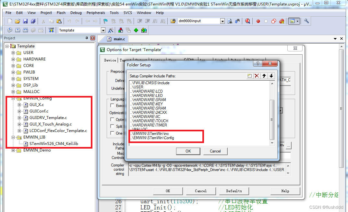
Task: Enable One ELF Section per Function
Action: 112,133
